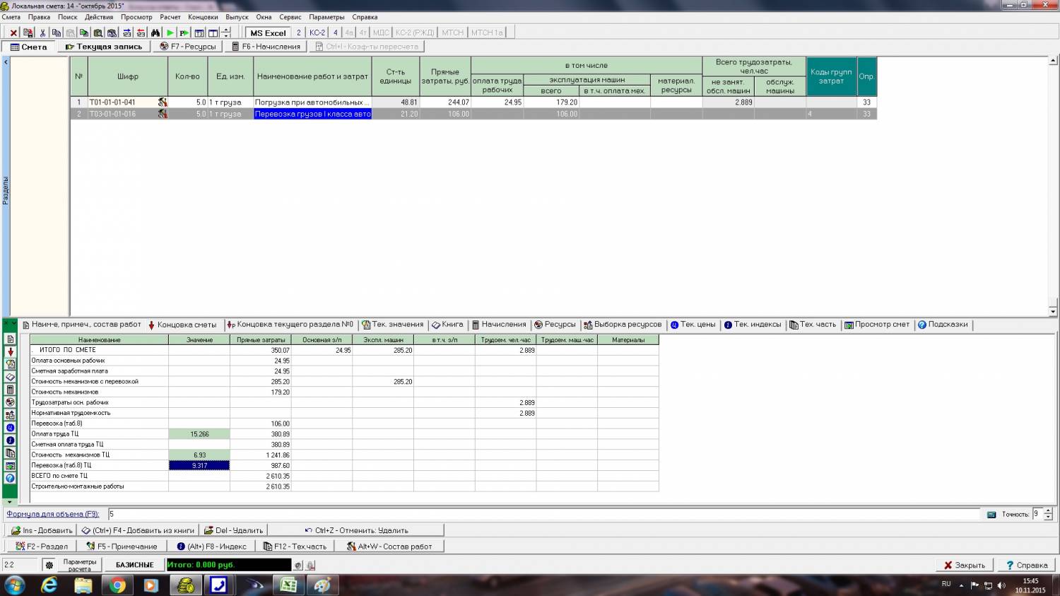Open the Концовки menu
The height and width of the screenshot is (596, 1060).
click(x=203, y=17)
